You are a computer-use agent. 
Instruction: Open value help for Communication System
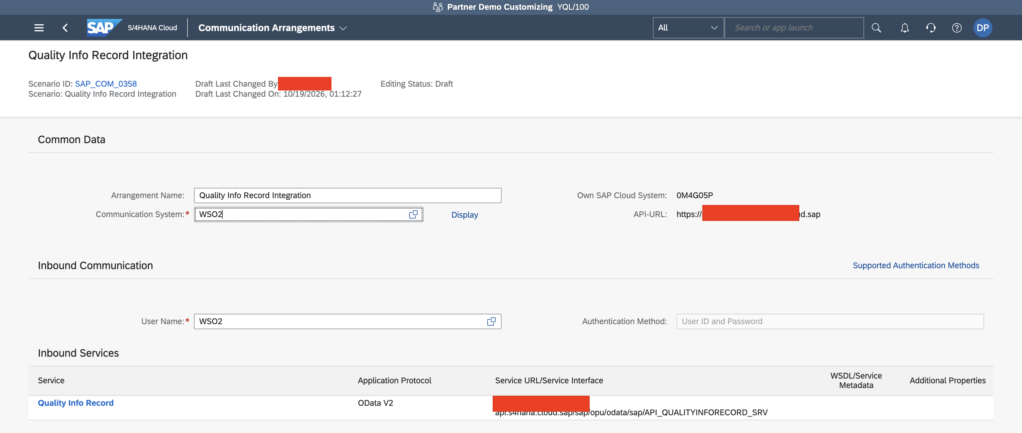click(x=413, y=214)
